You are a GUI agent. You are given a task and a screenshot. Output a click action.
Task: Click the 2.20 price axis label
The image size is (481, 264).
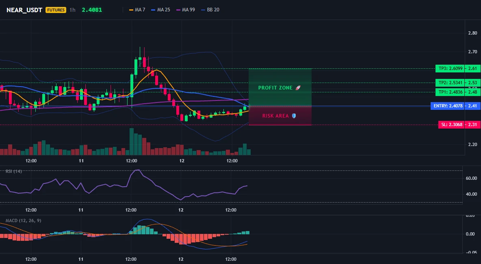click(473, 144)
